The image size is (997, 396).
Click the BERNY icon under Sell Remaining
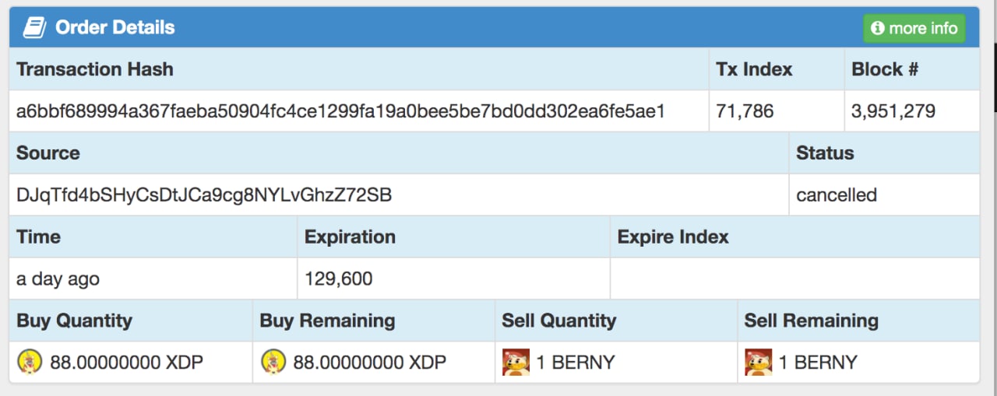(759, 362)
